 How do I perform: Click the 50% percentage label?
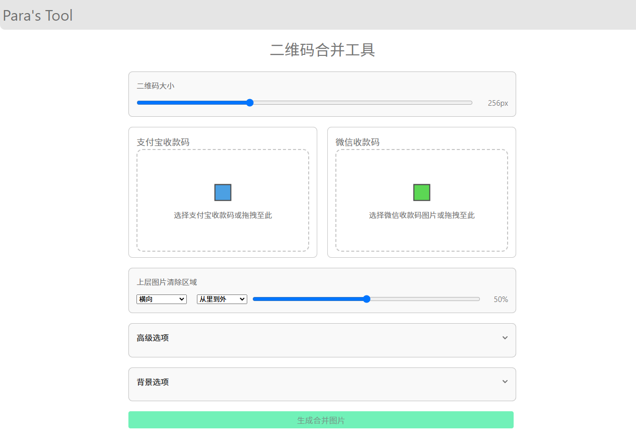click(500, 299)
